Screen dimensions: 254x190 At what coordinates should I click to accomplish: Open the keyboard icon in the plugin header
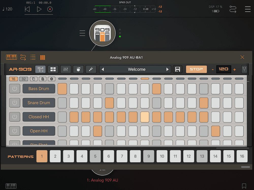click(11, 57)
